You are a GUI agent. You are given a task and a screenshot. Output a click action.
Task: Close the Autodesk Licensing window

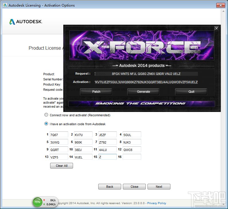[221, 5]
